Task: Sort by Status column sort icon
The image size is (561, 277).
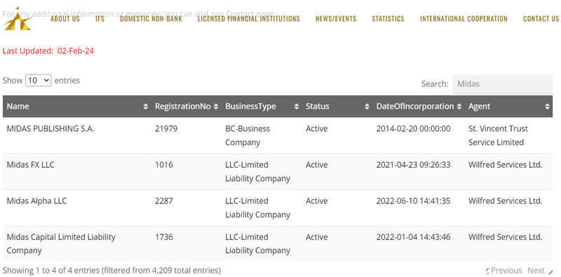Action: point(367,107)
